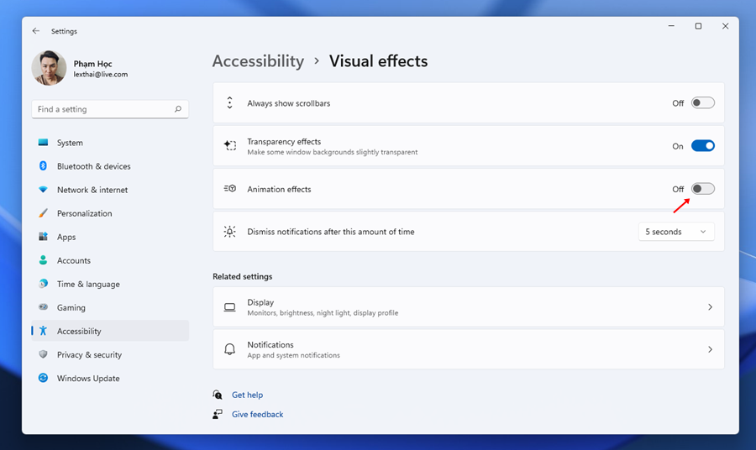Click the Display laptop icon
Image resolution: width=756 pixels, height=450 pixels.
click(229, 307)
